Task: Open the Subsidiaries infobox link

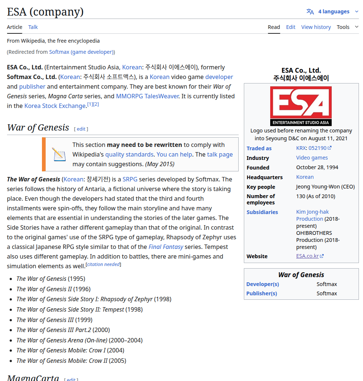Action: [262, 212]
